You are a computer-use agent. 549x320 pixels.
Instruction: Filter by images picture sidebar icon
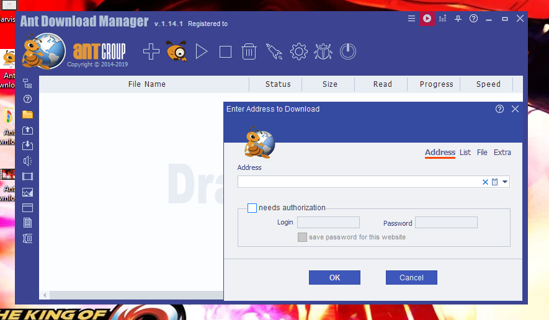click(x=27, y=192)
